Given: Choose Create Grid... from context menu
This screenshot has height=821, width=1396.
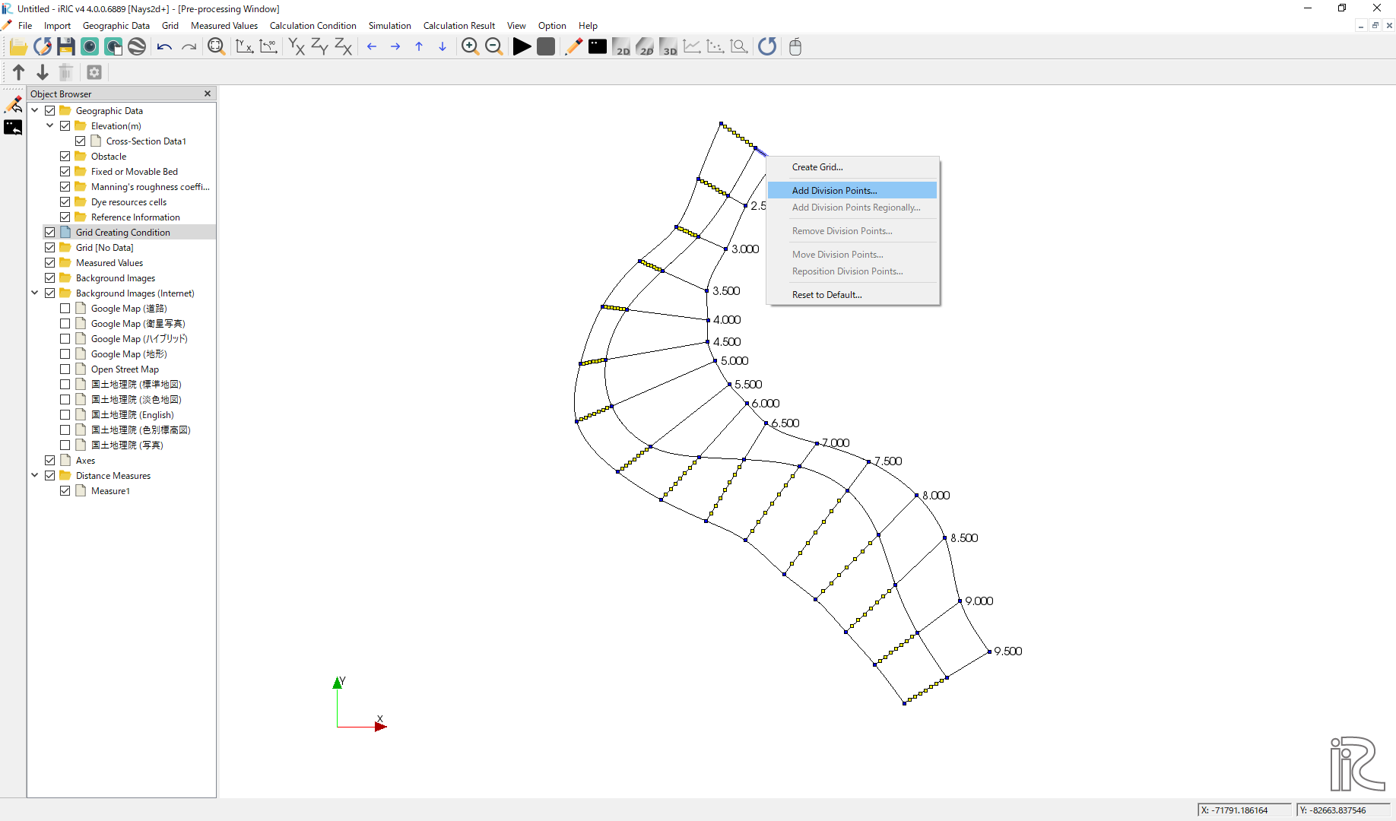Looking at the screenshot, I should tap(852, 167).
